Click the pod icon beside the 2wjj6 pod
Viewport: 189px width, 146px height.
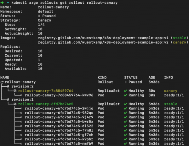click(21, 108)
